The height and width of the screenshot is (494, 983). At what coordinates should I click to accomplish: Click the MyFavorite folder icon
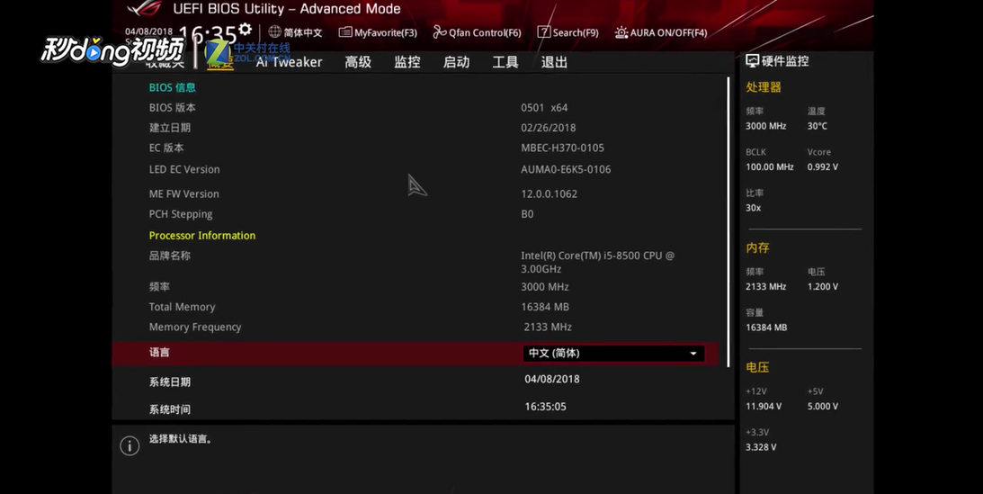tap(345, 32)
